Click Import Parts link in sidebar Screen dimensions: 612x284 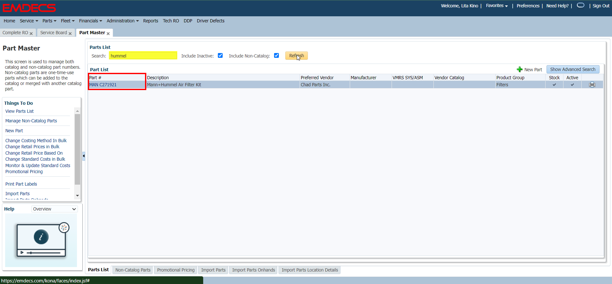17,194
